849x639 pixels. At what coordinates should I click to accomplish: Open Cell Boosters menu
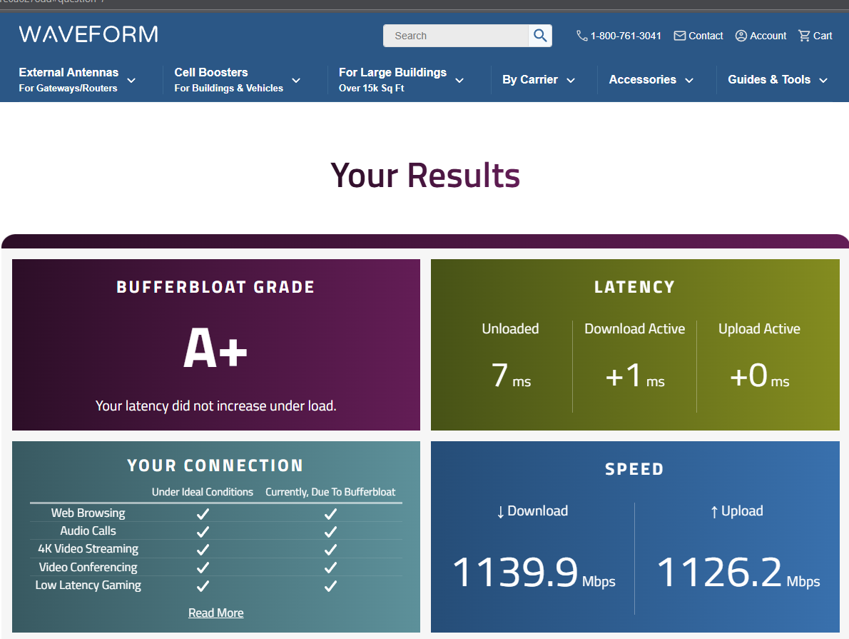(x=228, y=80)
